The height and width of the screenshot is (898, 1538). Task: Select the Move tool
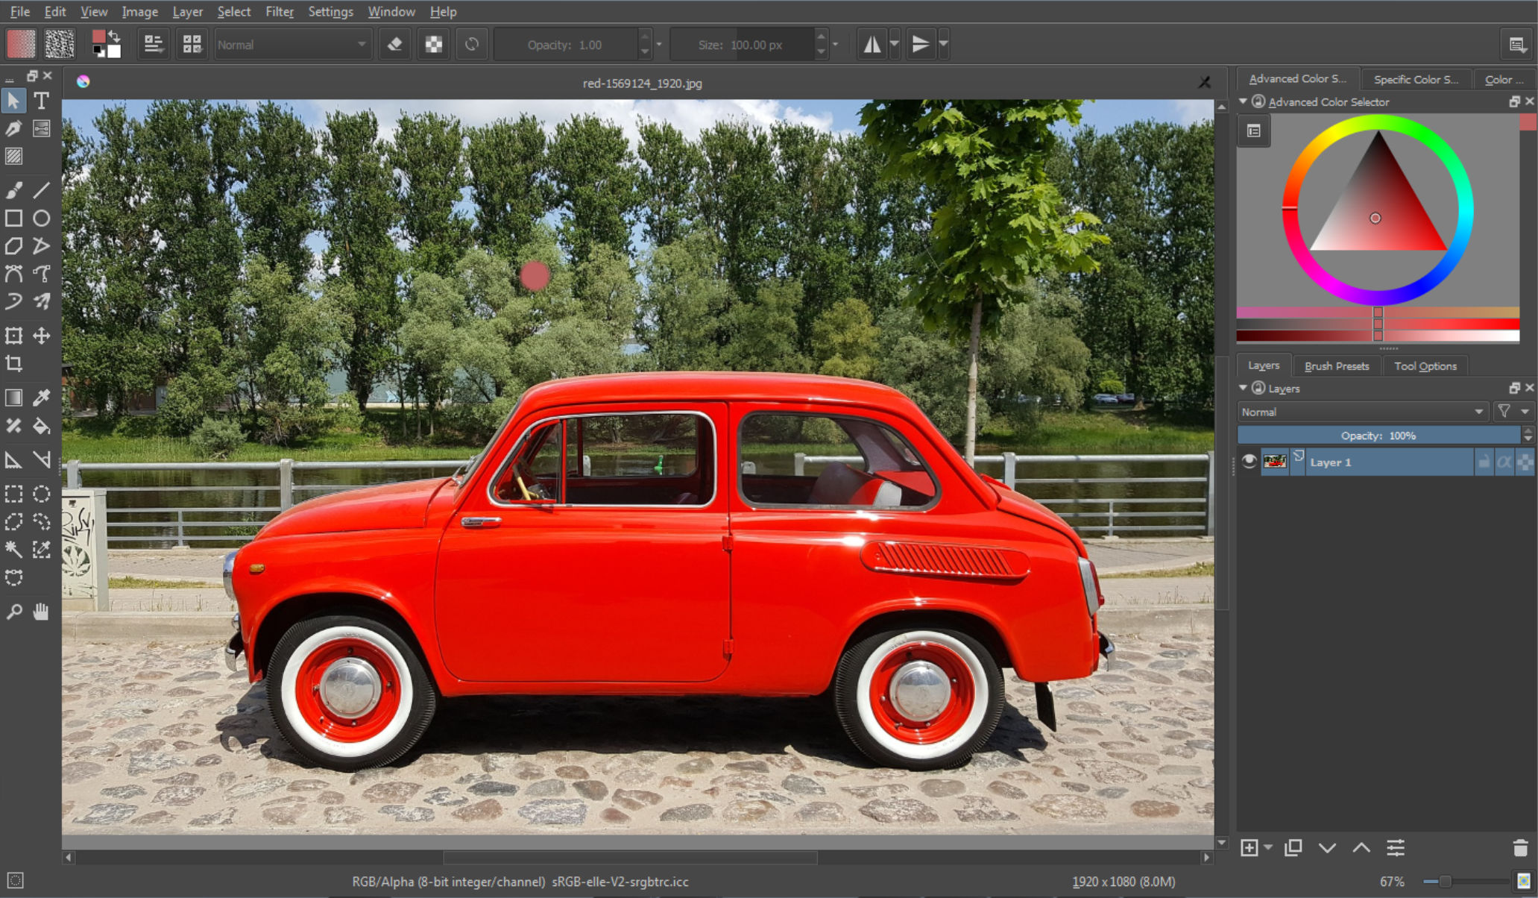pos(42,336)
